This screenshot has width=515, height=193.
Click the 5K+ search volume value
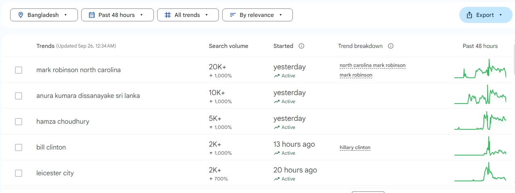(x=215, y=118)
